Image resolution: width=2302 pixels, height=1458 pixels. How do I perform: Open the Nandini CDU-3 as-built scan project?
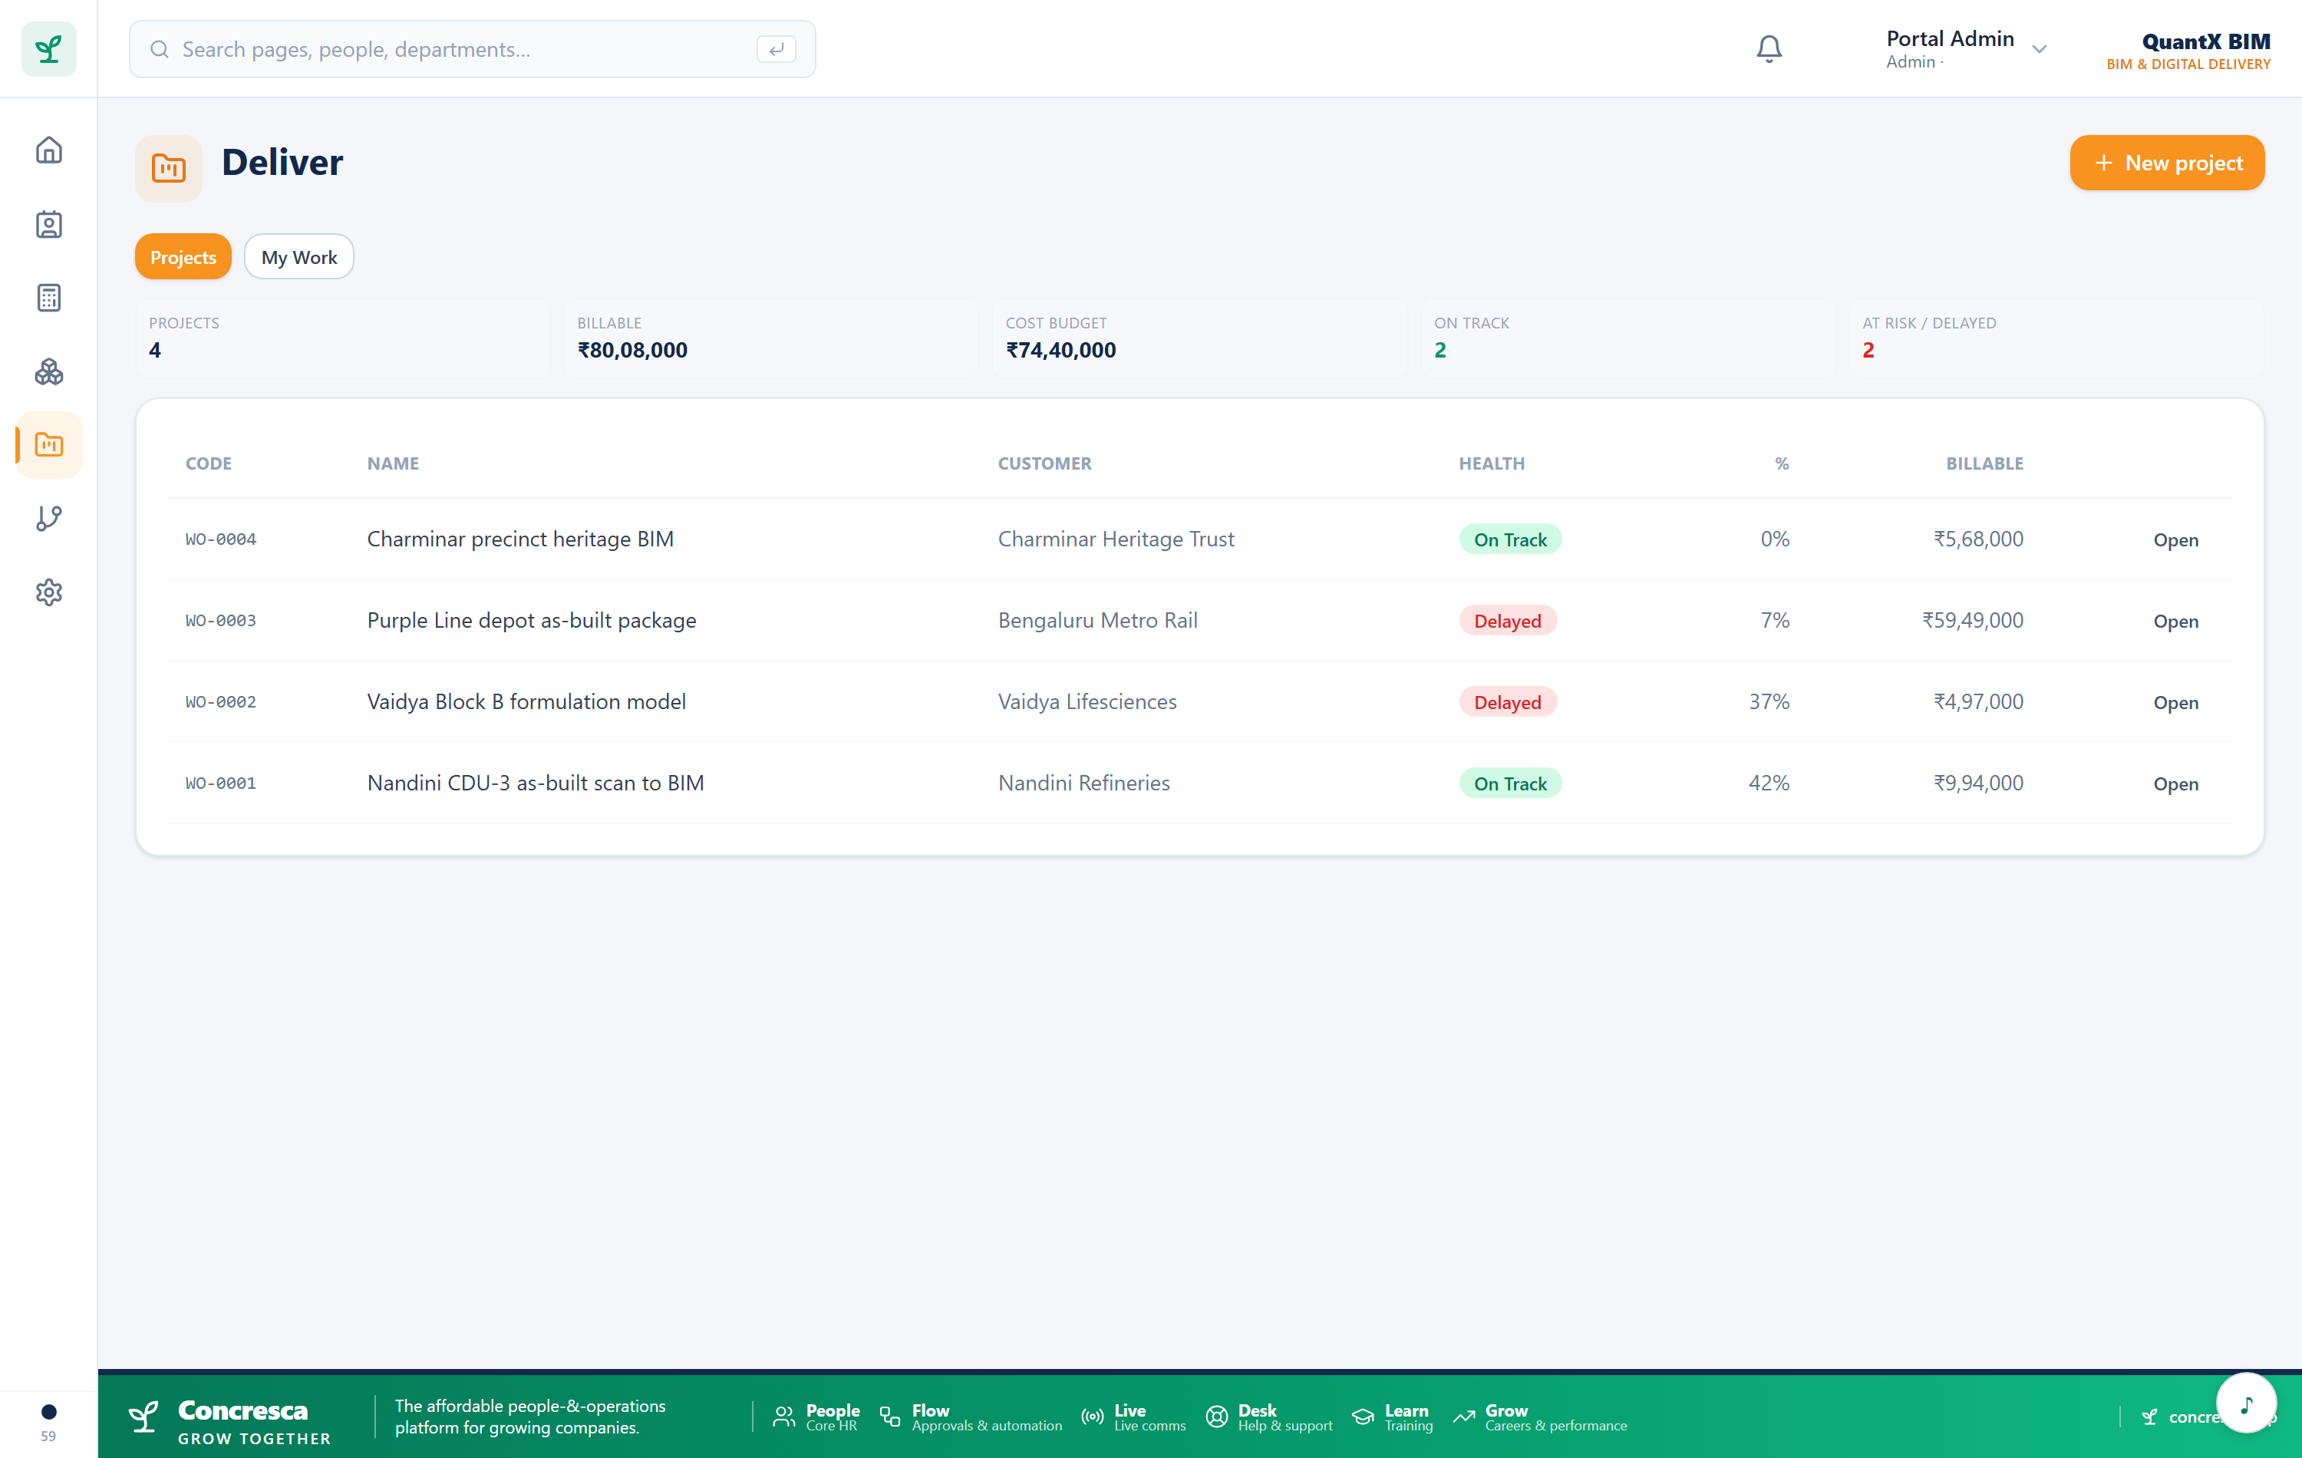tap(2176, 783)
